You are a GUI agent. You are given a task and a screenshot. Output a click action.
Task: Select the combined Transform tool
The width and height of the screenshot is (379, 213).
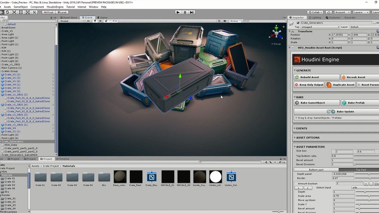[27, 12]
